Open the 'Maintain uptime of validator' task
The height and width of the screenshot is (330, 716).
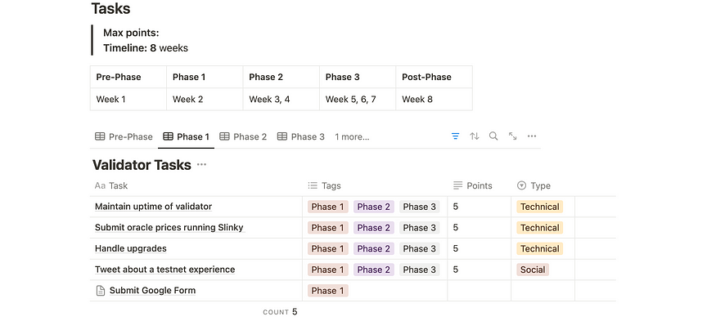click(154, 207)
